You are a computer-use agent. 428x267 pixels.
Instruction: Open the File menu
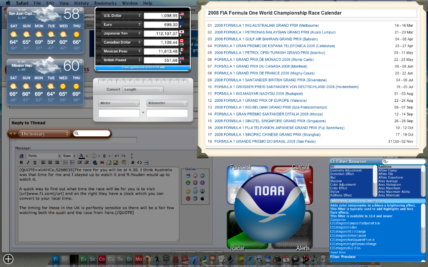tap(37, 3)
